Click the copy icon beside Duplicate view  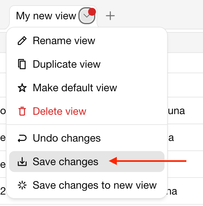(x=22, y=64)
